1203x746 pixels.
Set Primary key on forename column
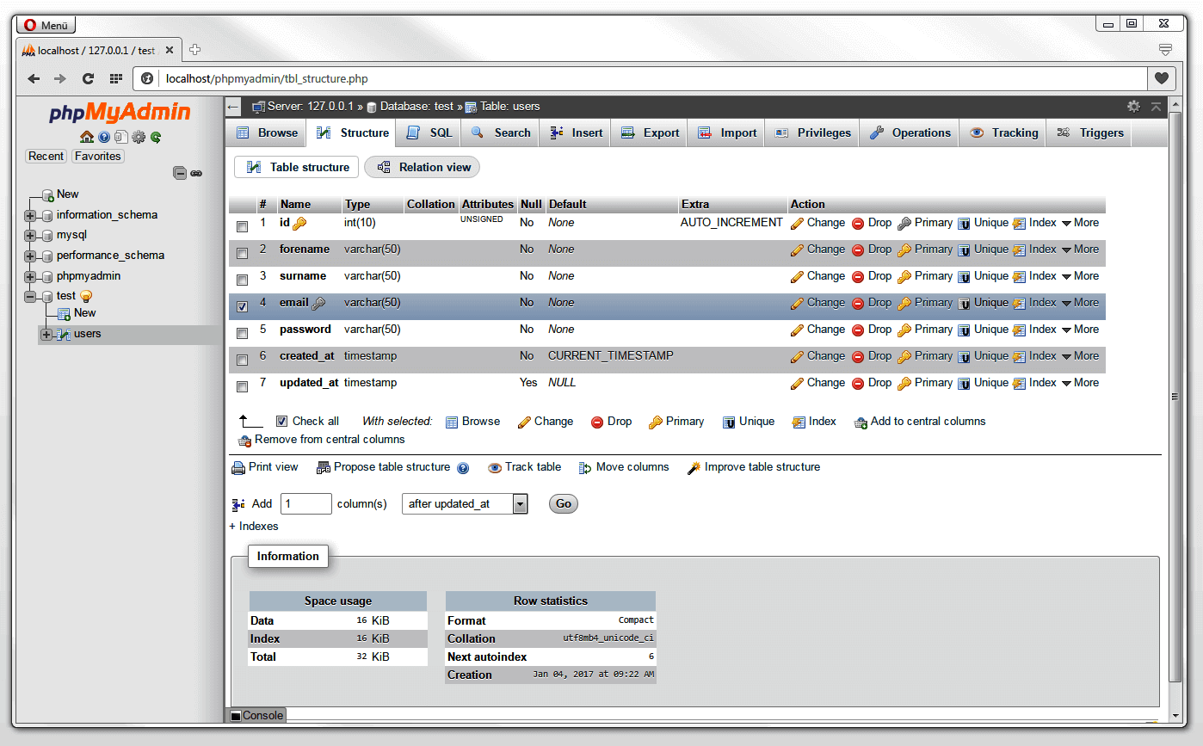(x=932, y=249)
